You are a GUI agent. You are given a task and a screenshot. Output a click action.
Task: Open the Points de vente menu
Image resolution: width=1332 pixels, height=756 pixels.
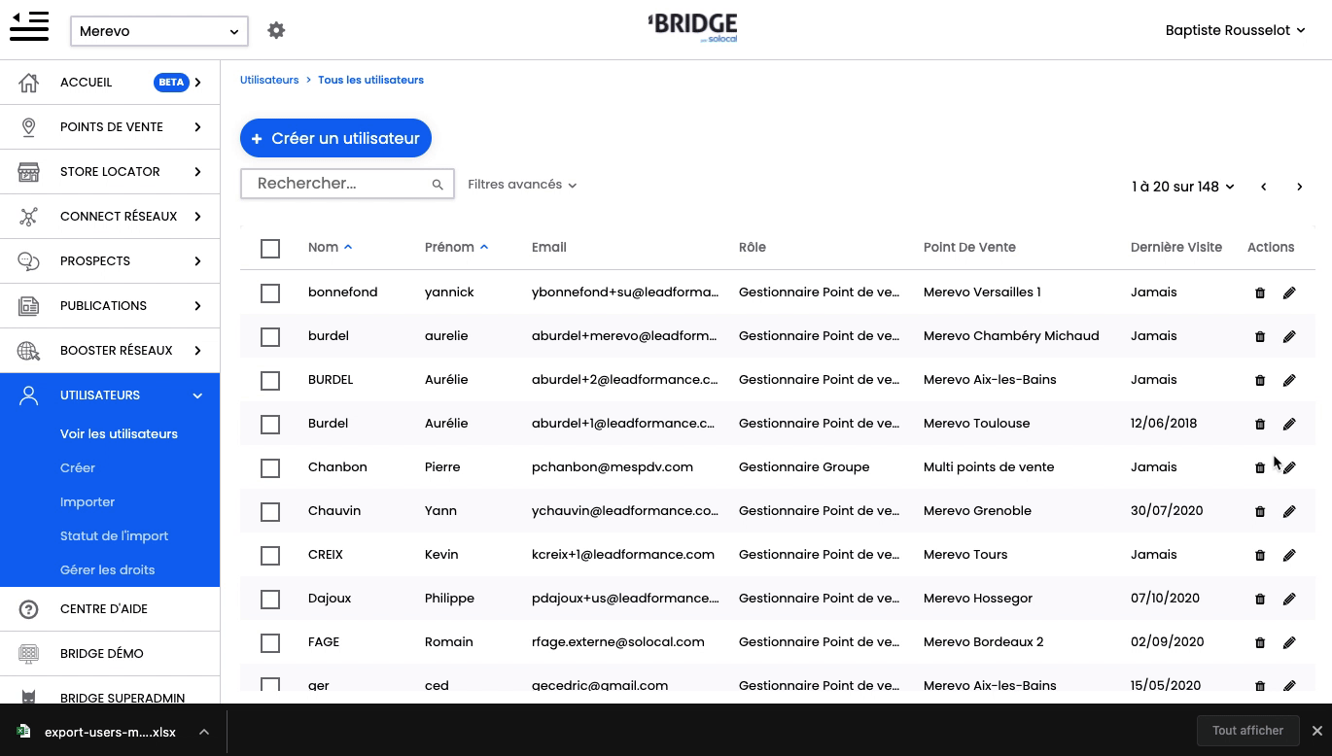coord(110,127)
